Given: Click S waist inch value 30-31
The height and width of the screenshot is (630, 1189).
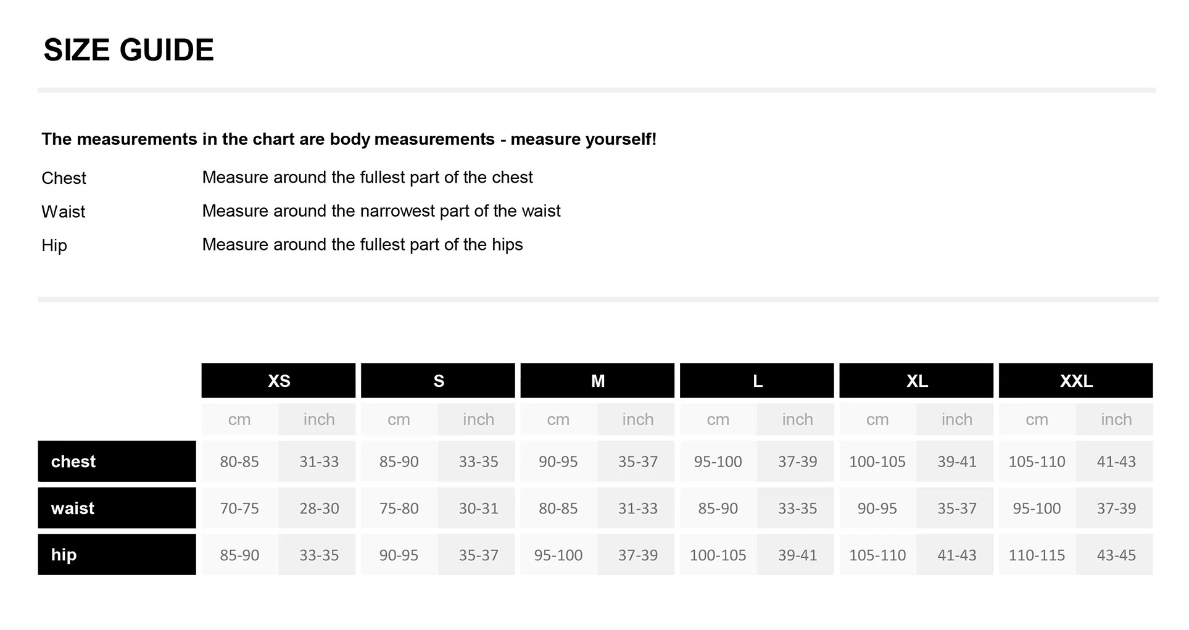Looking at the screenshot, I should pyautogui.click(x=477, y=508).
